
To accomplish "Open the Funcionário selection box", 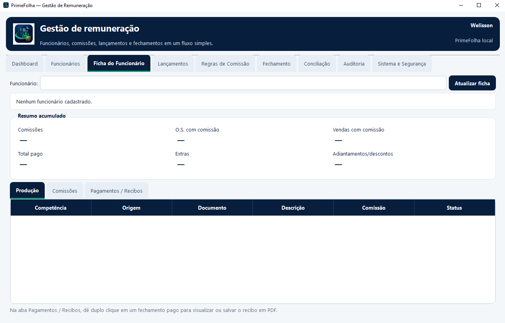I will click(243, 83).
